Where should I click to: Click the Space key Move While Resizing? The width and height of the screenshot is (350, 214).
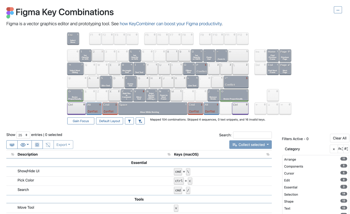point(153,108)
